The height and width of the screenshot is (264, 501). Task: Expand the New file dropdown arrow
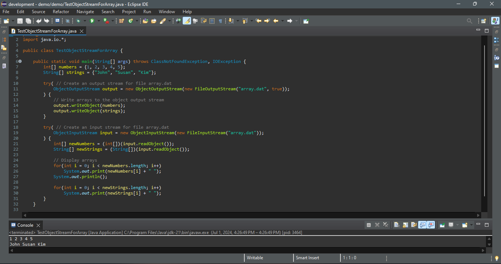pos(13,21)
